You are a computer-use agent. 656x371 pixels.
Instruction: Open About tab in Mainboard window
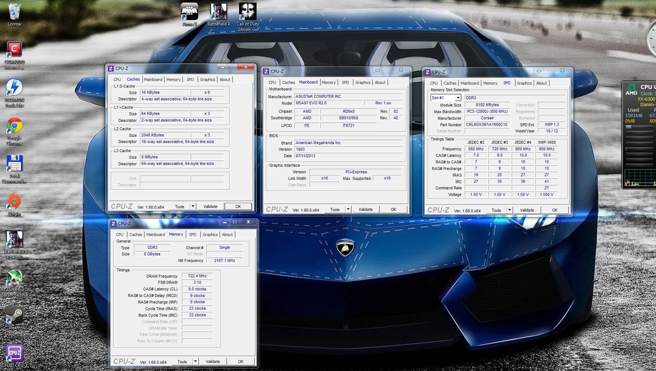380,82
